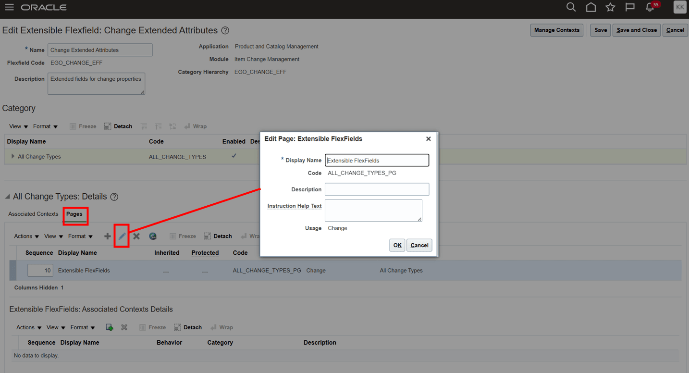Confirm the Edit Page dialog with OK
Viewport: 689px width, 373px height.
397,245
